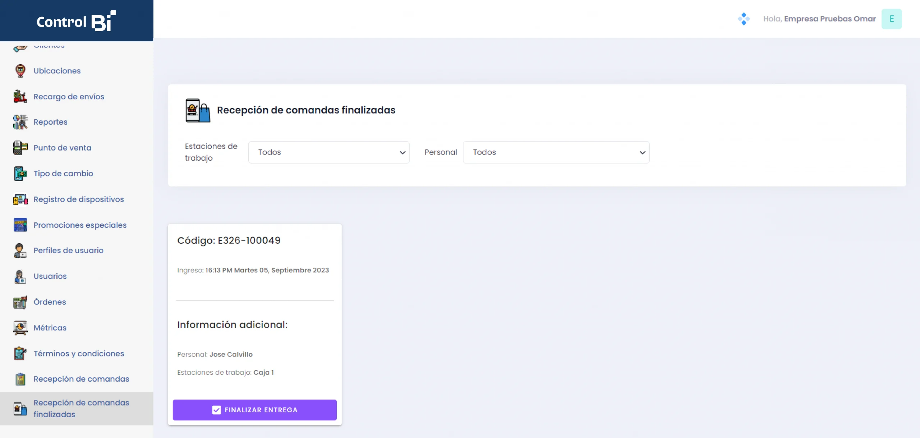Image resolution: width=920 pixels, height=438 pixels.
Task: Click the Información adicional heading
Action: (x=232, y=325)
